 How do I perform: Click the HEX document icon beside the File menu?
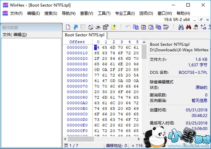(5, 13)
